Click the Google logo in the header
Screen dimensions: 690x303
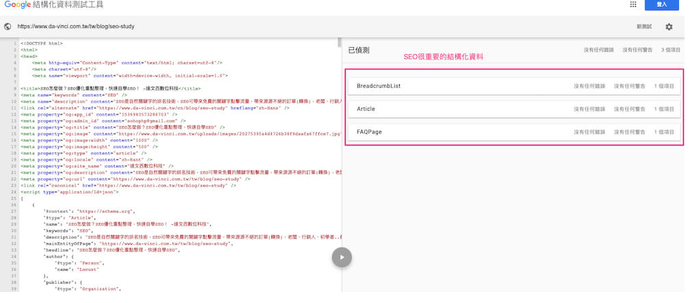click(x=21, y=5)
